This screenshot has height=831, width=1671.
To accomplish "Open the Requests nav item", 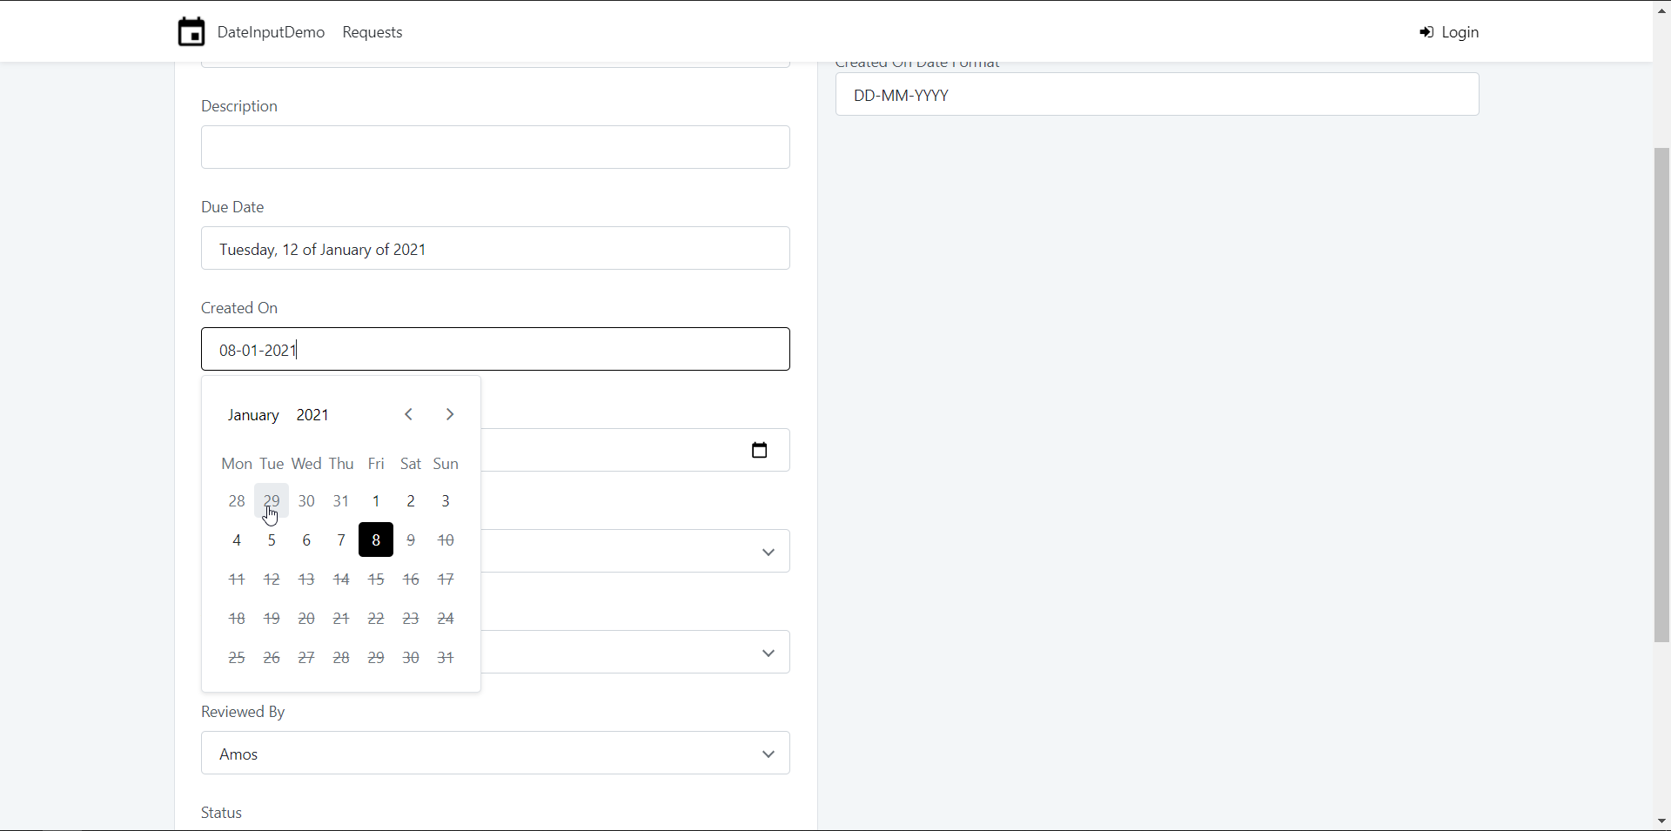I will [372, 32].
